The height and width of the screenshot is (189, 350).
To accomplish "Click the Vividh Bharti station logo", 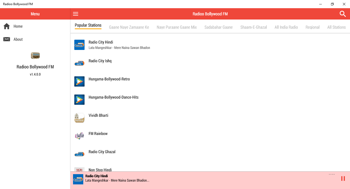I will coord(79,118).
